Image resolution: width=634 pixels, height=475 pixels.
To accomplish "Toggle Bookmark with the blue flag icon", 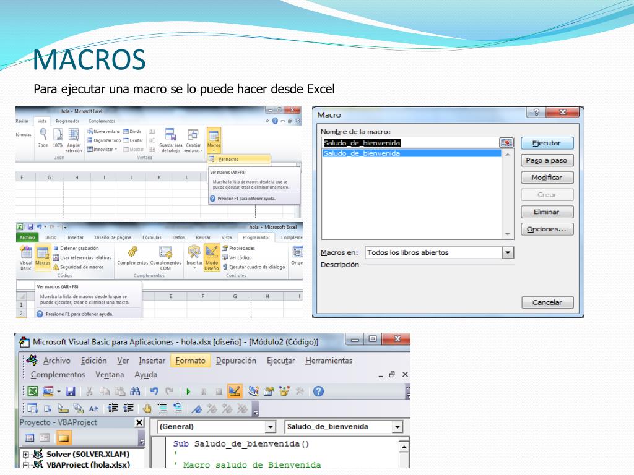I will click(196, 408).
